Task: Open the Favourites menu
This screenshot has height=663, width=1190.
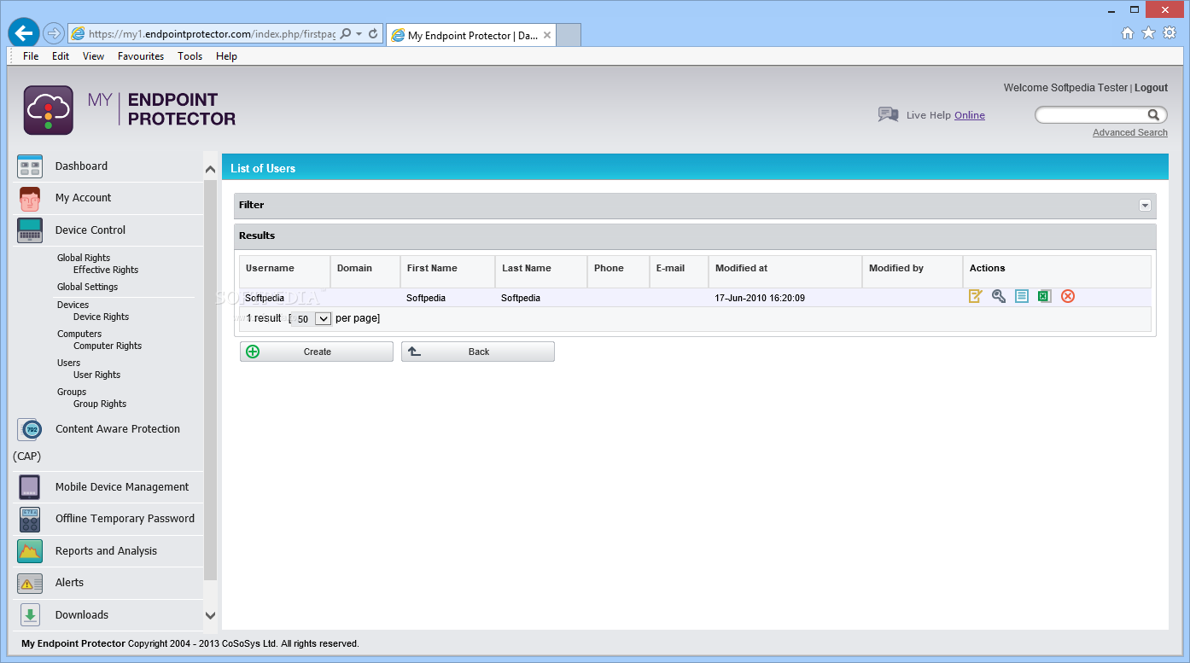Action: pos(141,56)
